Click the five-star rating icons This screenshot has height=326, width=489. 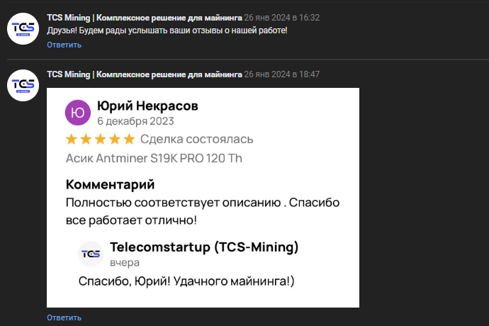(x=99, y=139)
